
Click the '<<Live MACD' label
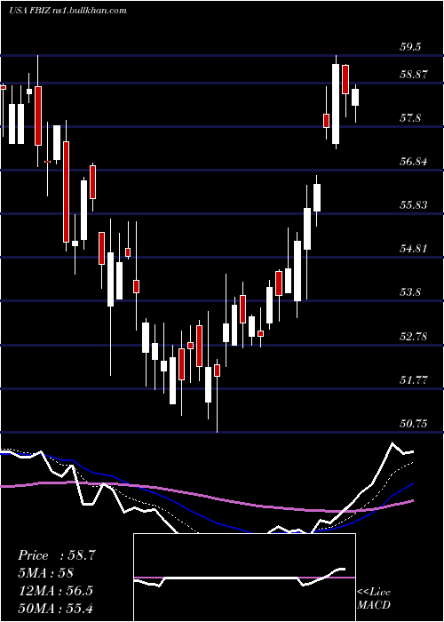pyautogui.click(x=374, y=599)
